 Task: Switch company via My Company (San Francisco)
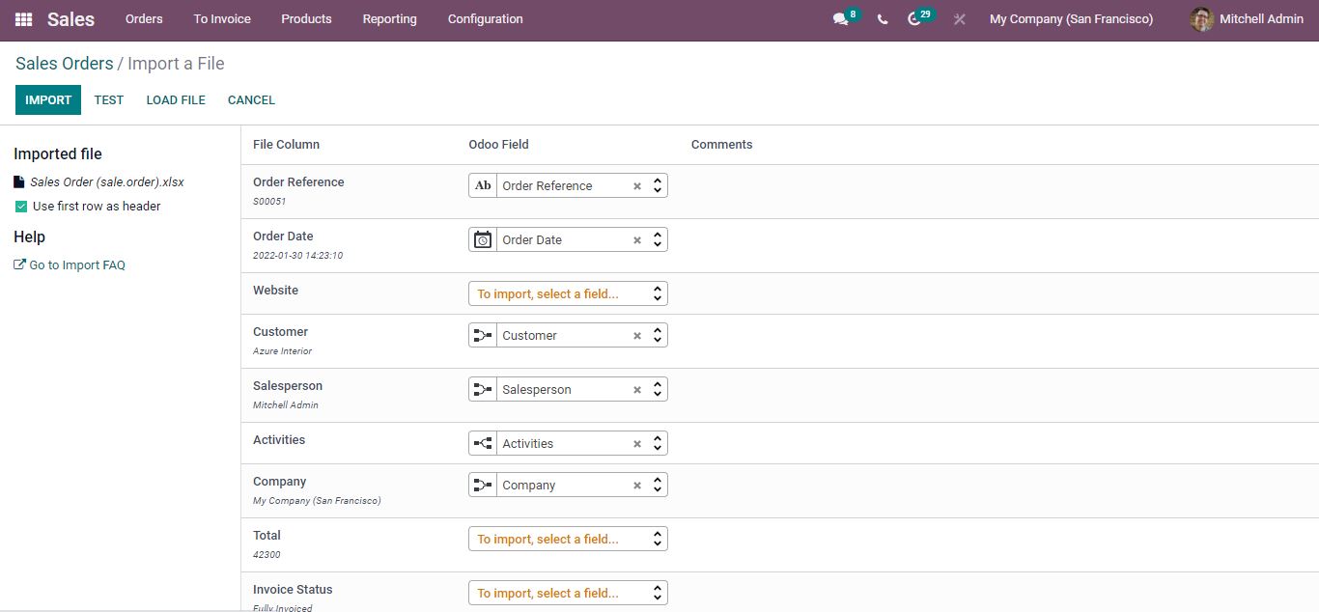(1071, 19)
